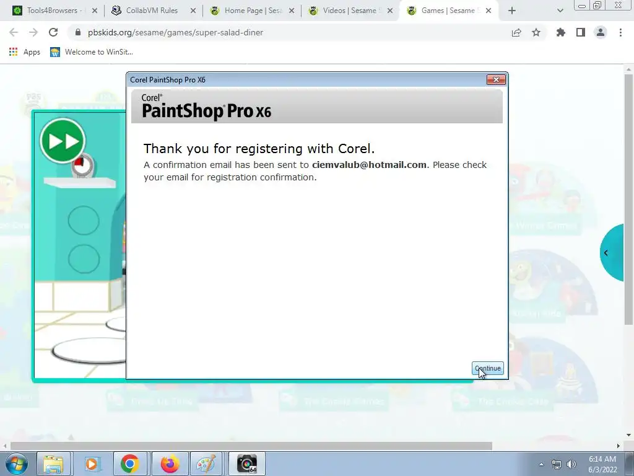Open Google Chrome from taskbar

coord(130,464)
